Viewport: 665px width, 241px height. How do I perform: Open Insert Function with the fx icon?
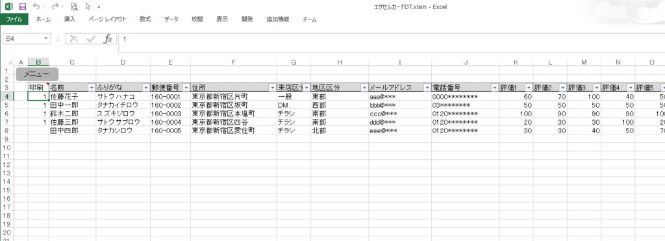point(108,39)
